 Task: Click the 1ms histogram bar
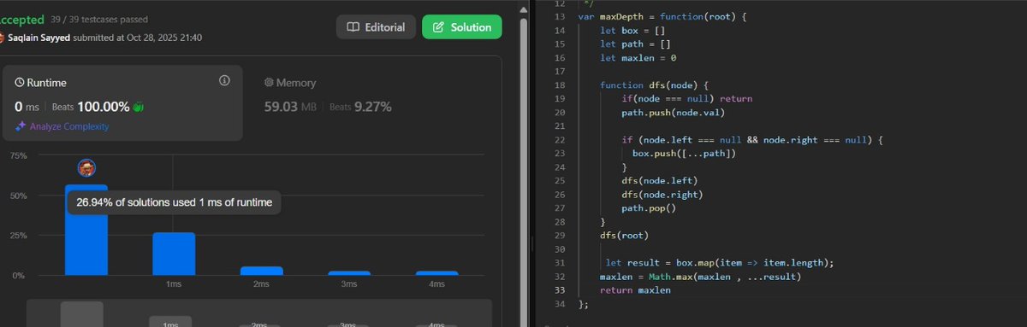tap(174, 254)
